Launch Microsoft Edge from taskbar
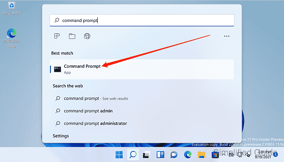 point(187,155)
